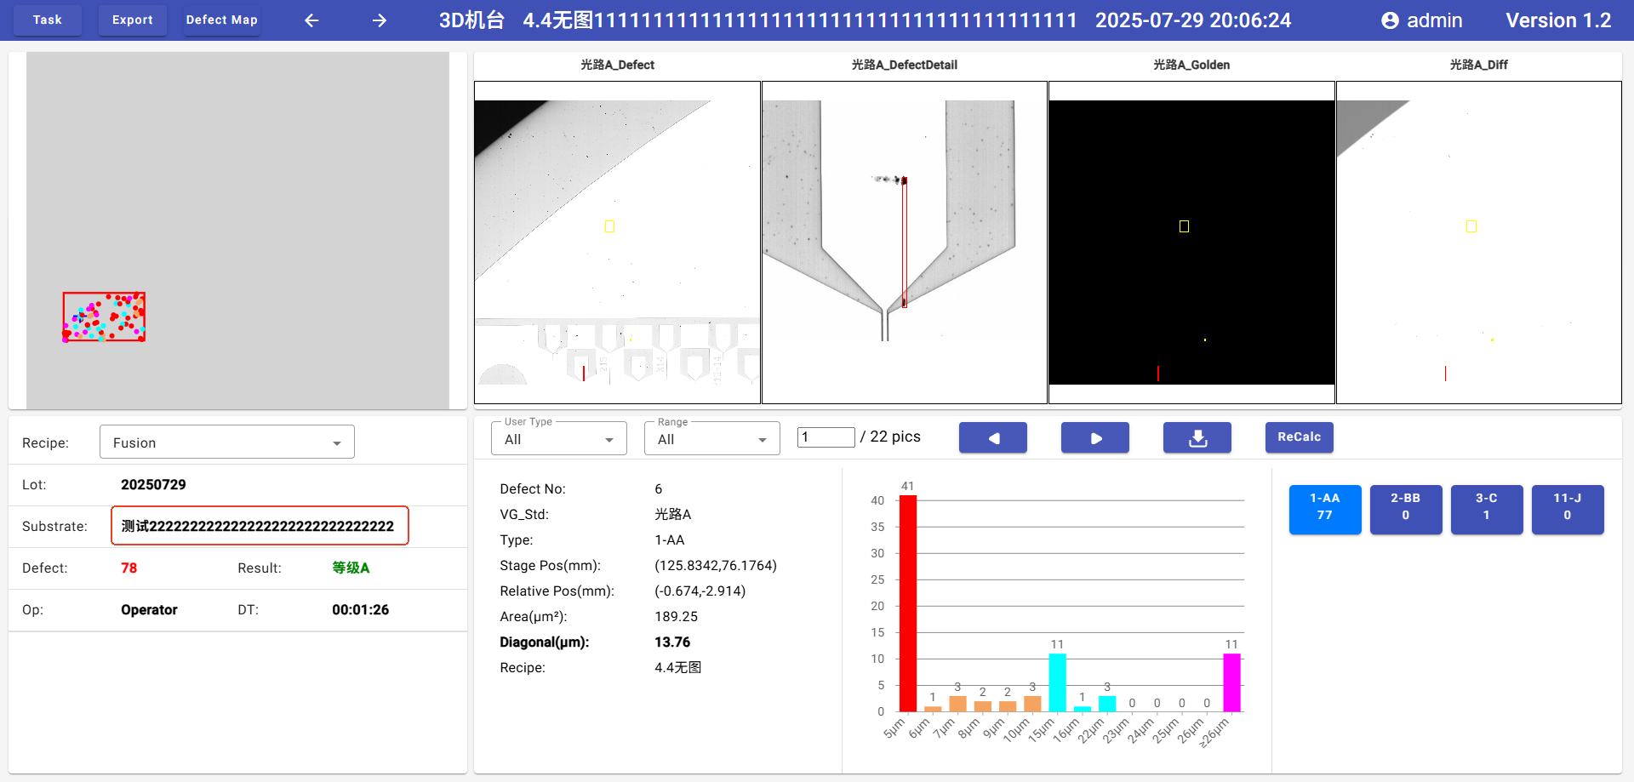Filter by 2-BB defect category
The image size is (1634, 782).
(1405, 509)
